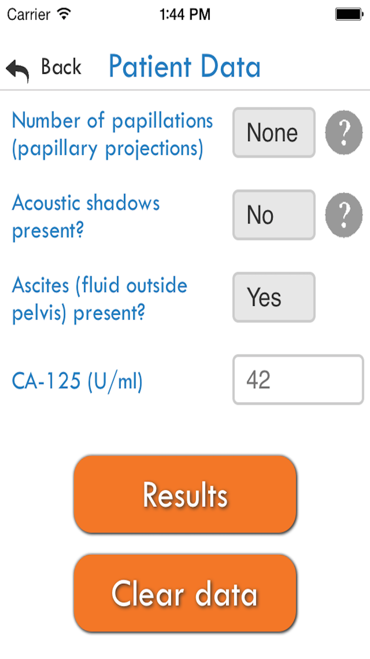
Task: Tap the Carrier text in status bar
Action: pos(28,14)
